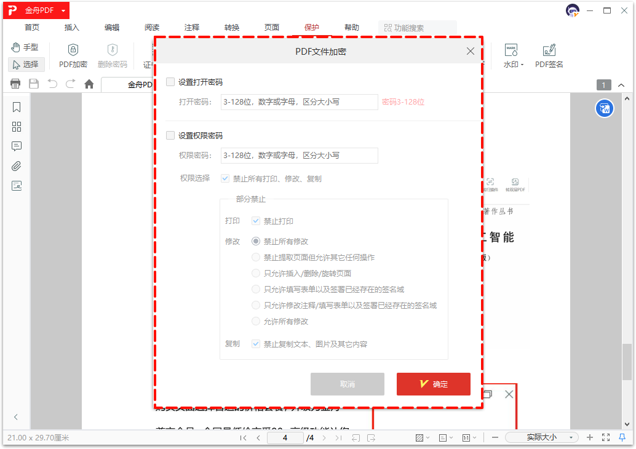This screenshot has width=636, height=449.
Task: Click the 权限密码 input field
Action: (x=300, y=156)
